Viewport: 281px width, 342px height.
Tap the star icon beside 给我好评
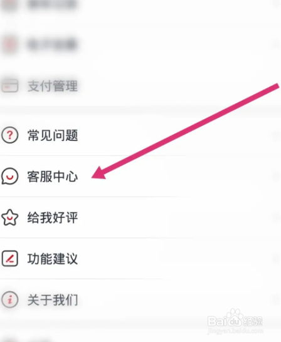9,217
